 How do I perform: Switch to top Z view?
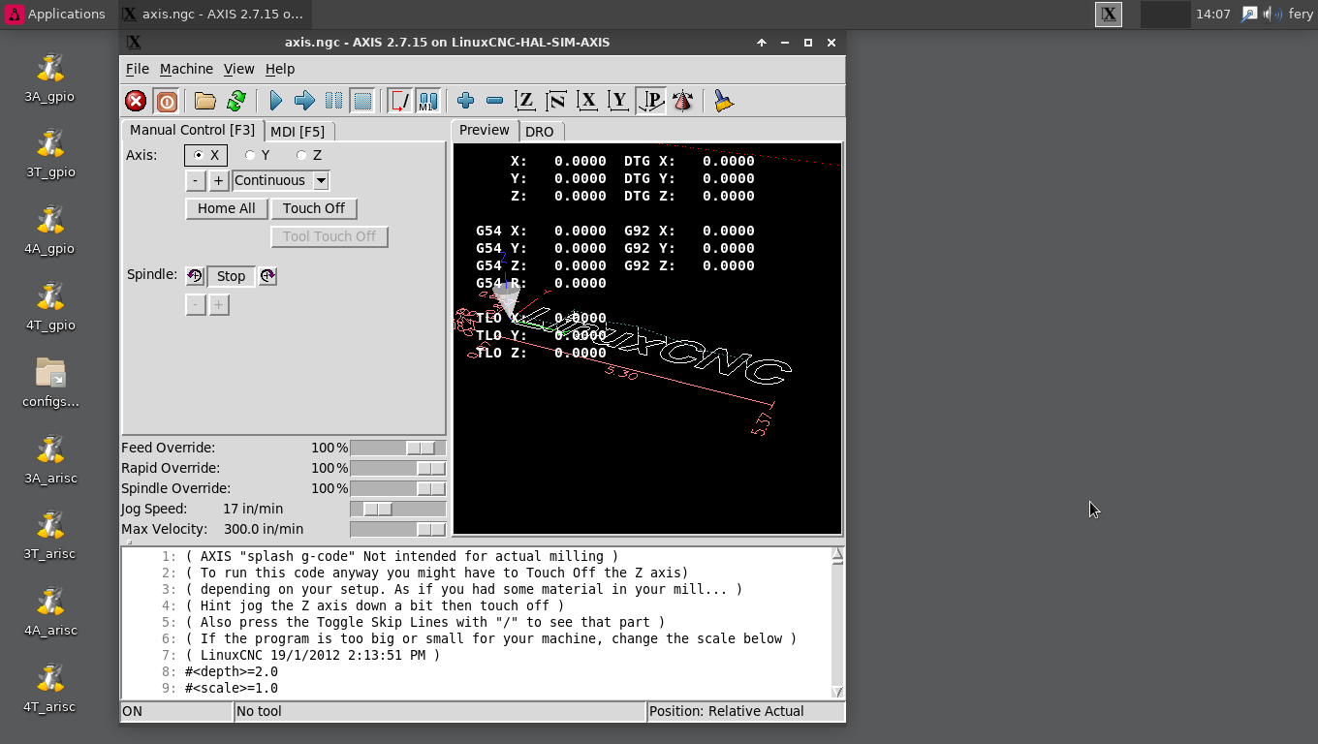click(x=524, y=101)
